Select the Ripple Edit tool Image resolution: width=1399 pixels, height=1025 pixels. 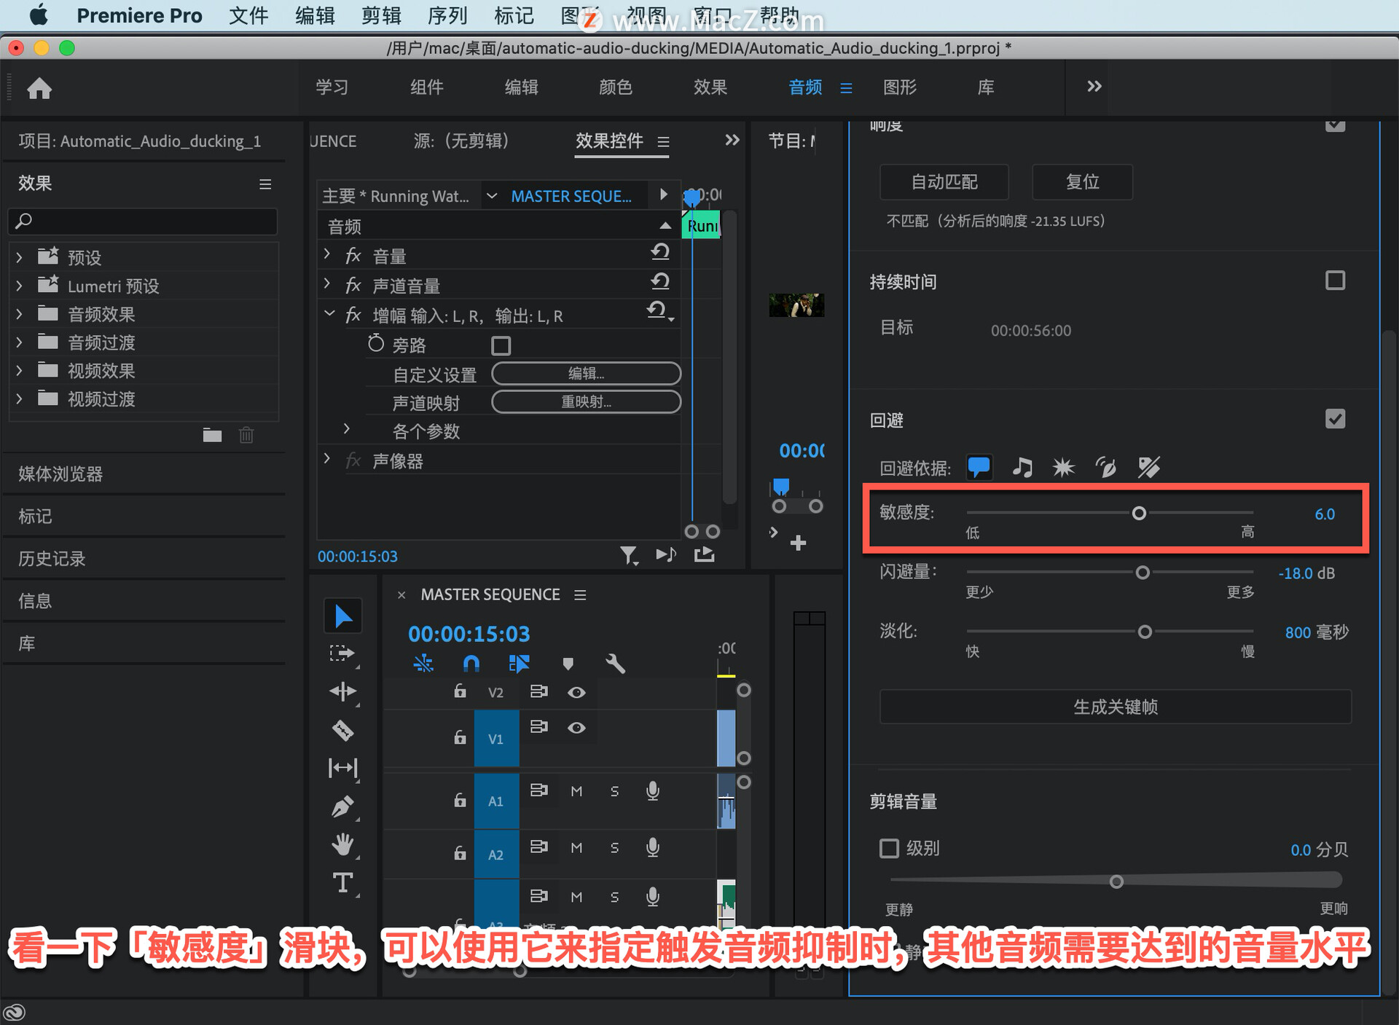[x=342, y=691]
